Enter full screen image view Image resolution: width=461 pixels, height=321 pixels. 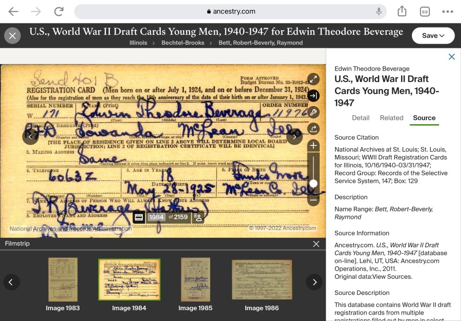coord(313,79)
